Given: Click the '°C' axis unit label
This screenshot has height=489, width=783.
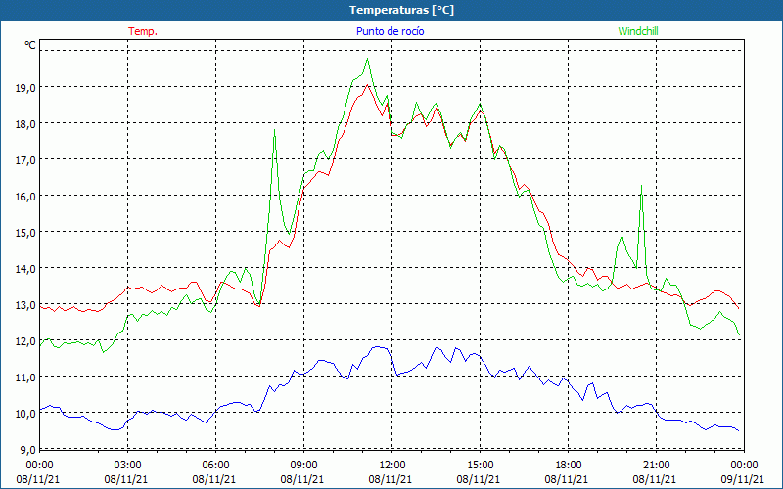Looking at the screenshot, I should [30, 45].
